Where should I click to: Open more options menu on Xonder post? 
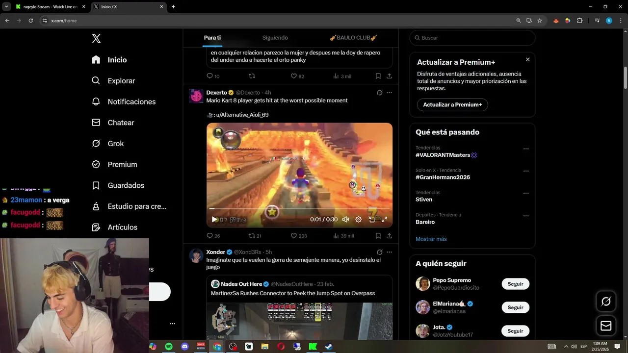tap(389, 252)
